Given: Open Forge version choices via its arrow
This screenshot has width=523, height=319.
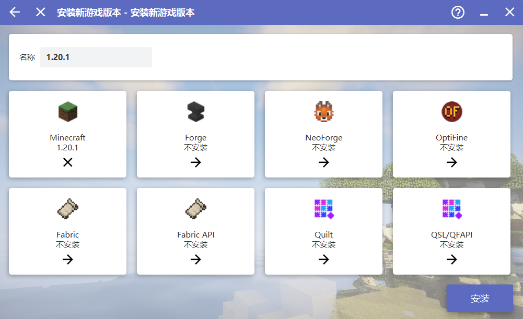Looking at the screenshot, I should (196, 162).
